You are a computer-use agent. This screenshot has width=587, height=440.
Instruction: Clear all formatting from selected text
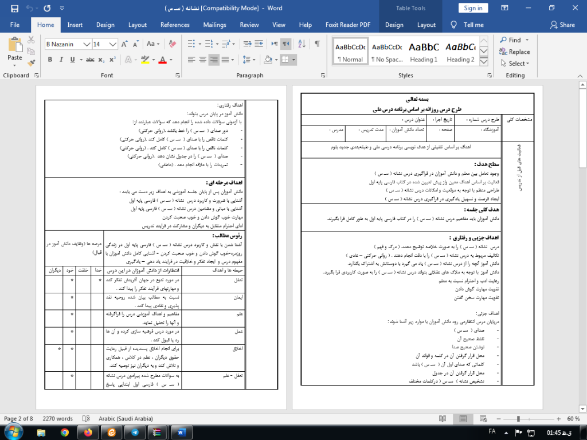[x=171, y=43]
